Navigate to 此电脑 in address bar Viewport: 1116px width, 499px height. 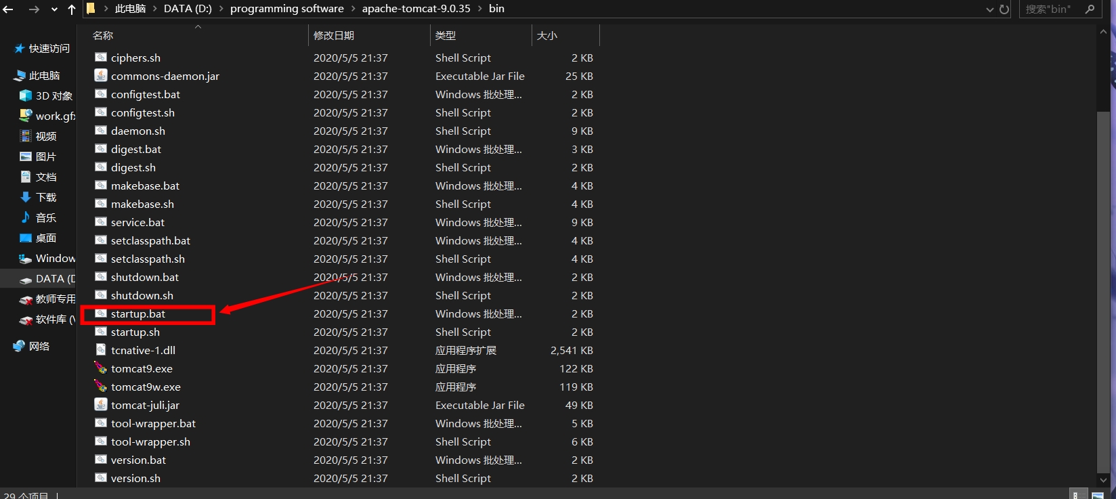130,9
